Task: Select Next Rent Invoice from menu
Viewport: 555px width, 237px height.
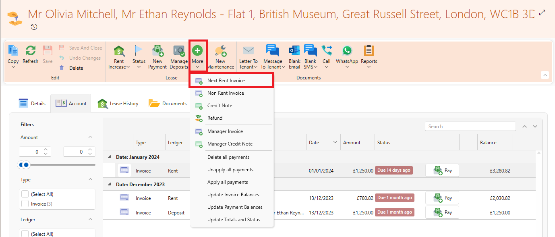Action: [x=226, y=81]
